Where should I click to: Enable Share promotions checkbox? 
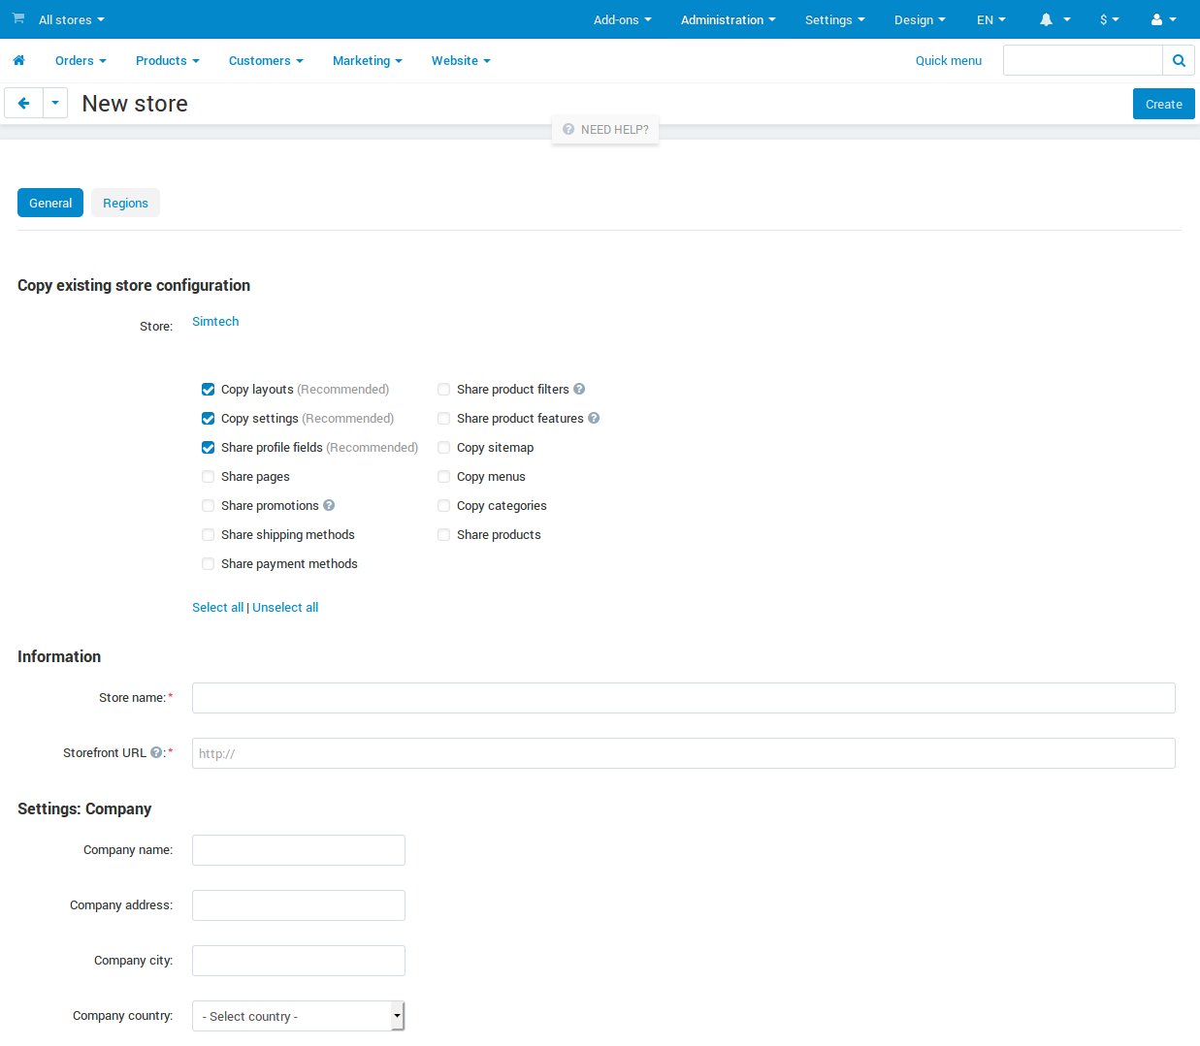[208, 505]
